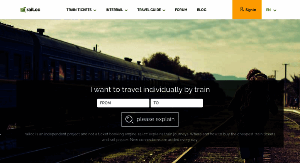Focus the FROM station input field
This screenshot has width=300, height=163.
coord(123,103)
